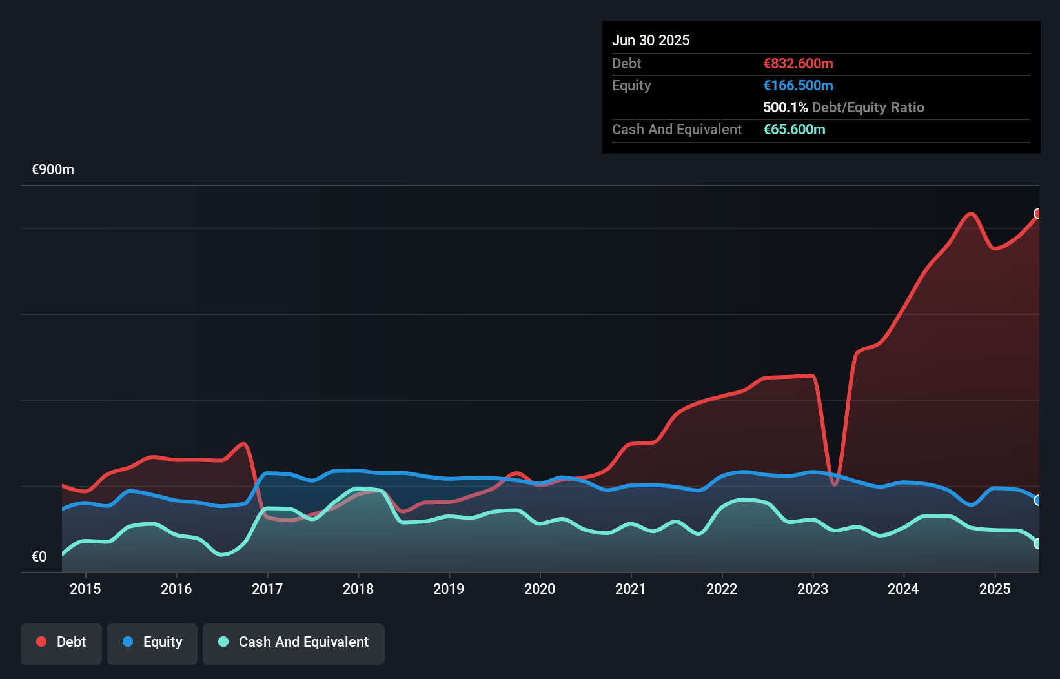Click the 2023 x-axis label
1060x679 pixels.
(x=813, y=589)
